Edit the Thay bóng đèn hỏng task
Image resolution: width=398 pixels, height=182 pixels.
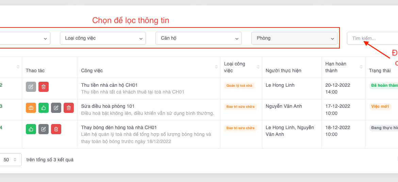[x=44, y=129]
